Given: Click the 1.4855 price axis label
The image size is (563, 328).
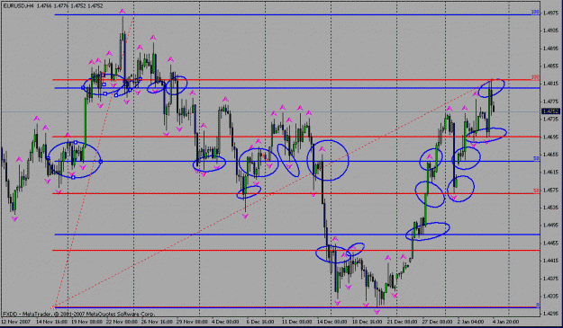Looking at the screenshot, I should [x=550, y=66].
